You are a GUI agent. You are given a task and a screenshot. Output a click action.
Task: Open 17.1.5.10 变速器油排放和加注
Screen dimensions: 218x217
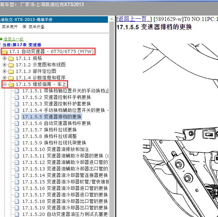(x=56, y=149)
